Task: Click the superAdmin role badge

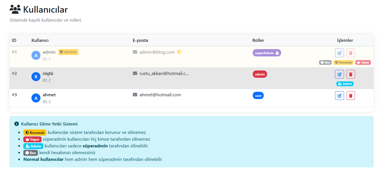Action: pyautogui.click(x=266, y=53)
